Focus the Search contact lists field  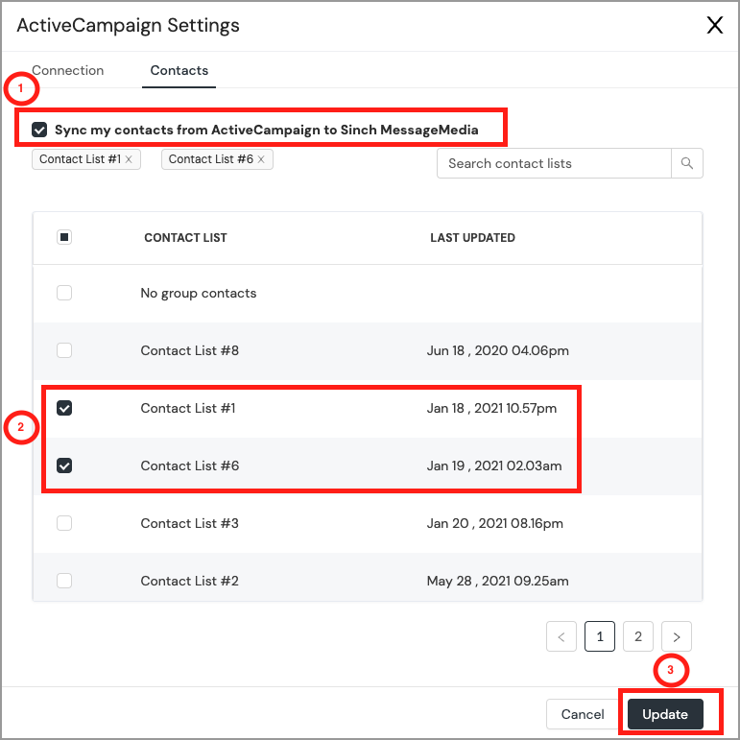554,163
